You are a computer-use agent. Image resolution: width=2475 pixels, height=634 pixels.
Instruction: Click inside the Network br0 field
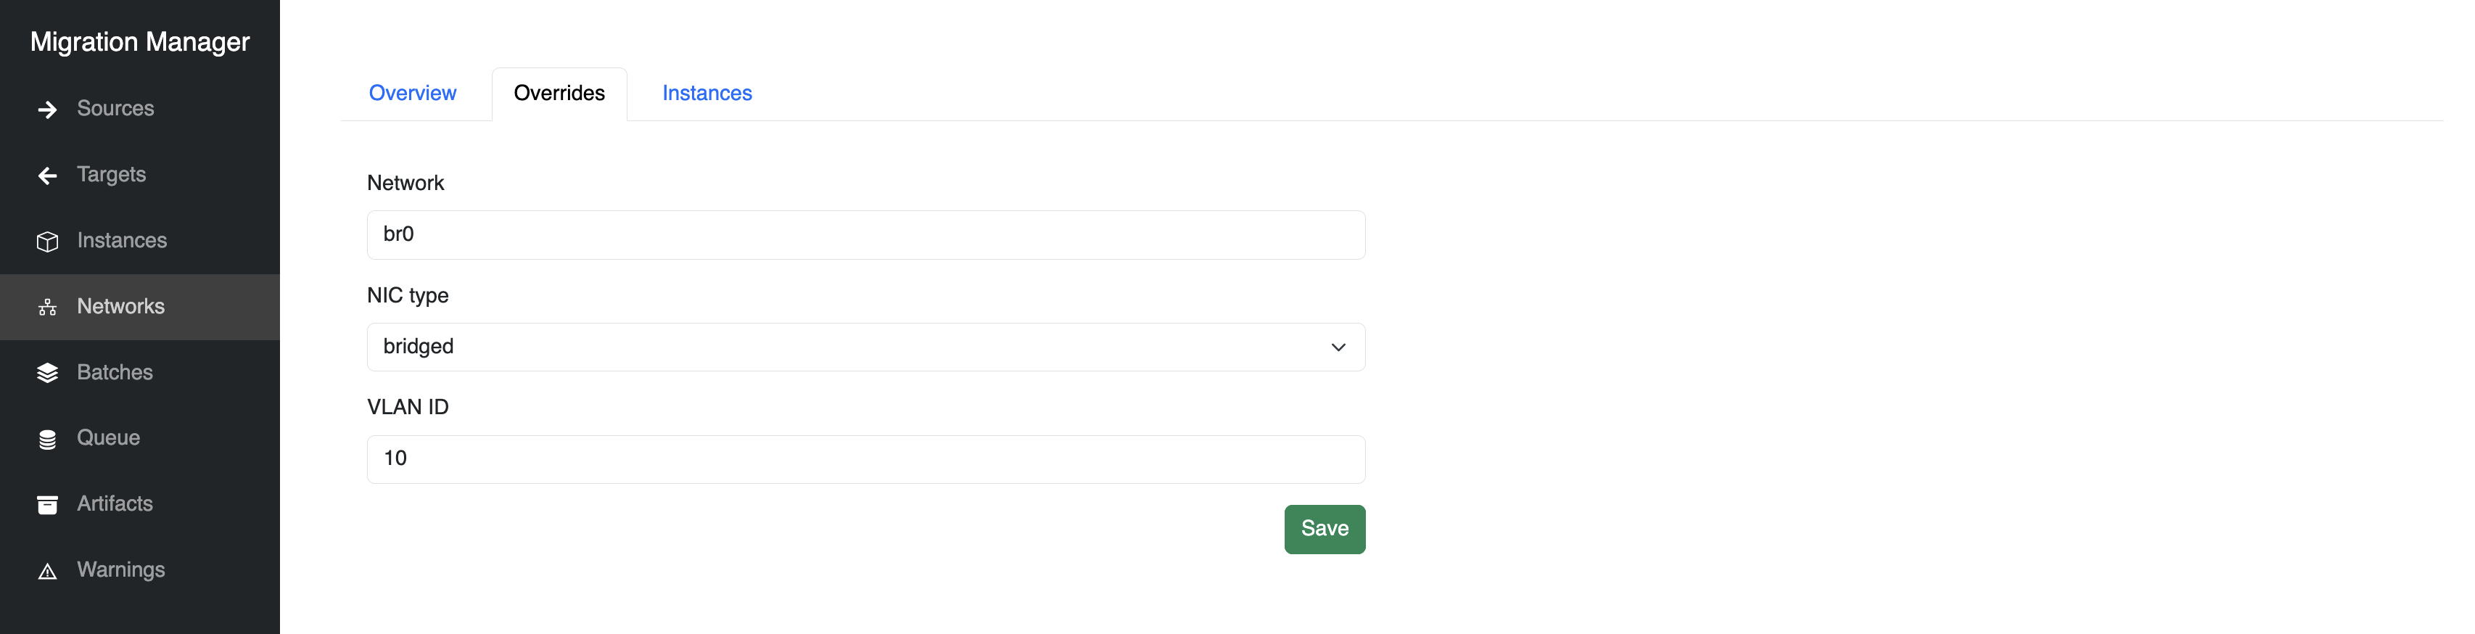865,234
